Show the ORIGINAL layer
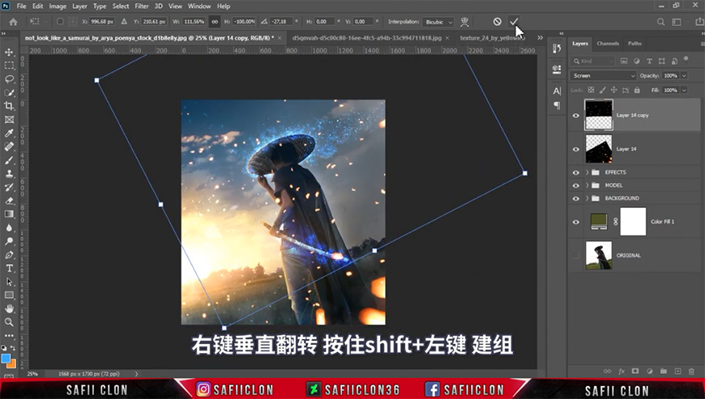This screenshot has height=399, width=705. click(x=575, y=256)
